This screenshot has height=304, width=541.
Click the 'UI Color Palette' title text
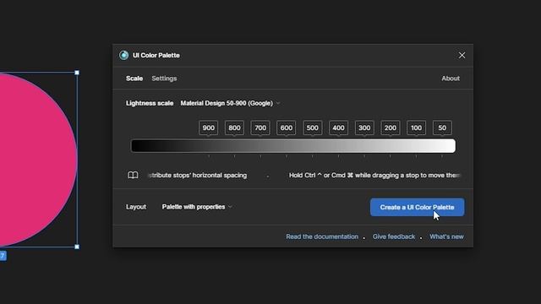(156, 55)
